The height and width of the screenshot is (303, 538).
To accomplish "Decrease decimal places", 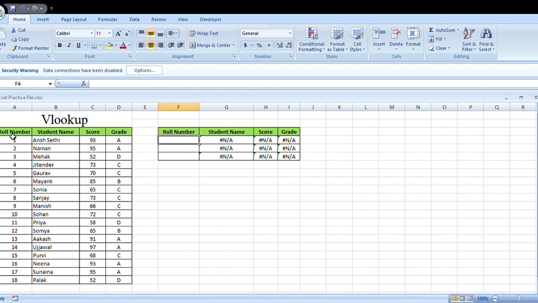I will coord(289,45).
